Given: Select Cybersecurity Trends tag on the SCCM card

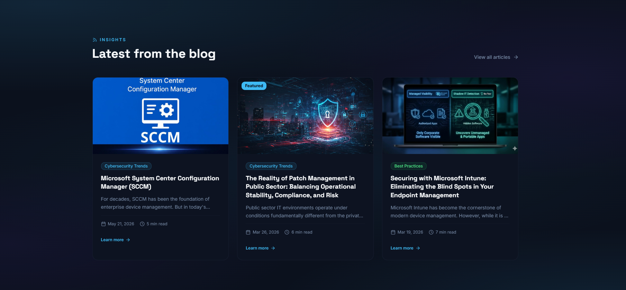Looking at the screenshot, I should pyautogui.click(x=126, y=166).
